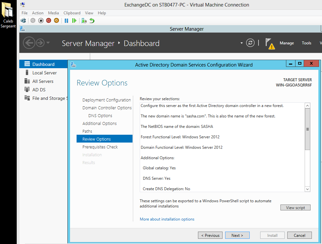Click the Server Manager back arrow
Viewport: 322px width, 244px height.
29,43
